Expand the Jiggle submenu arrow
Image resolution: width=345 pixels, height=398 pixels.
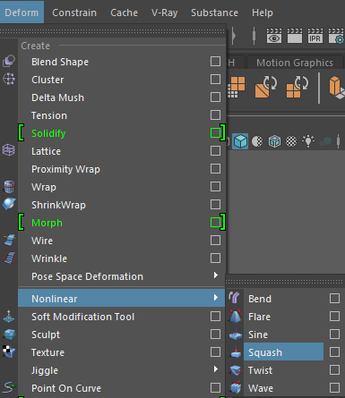(x=216, y=369)
